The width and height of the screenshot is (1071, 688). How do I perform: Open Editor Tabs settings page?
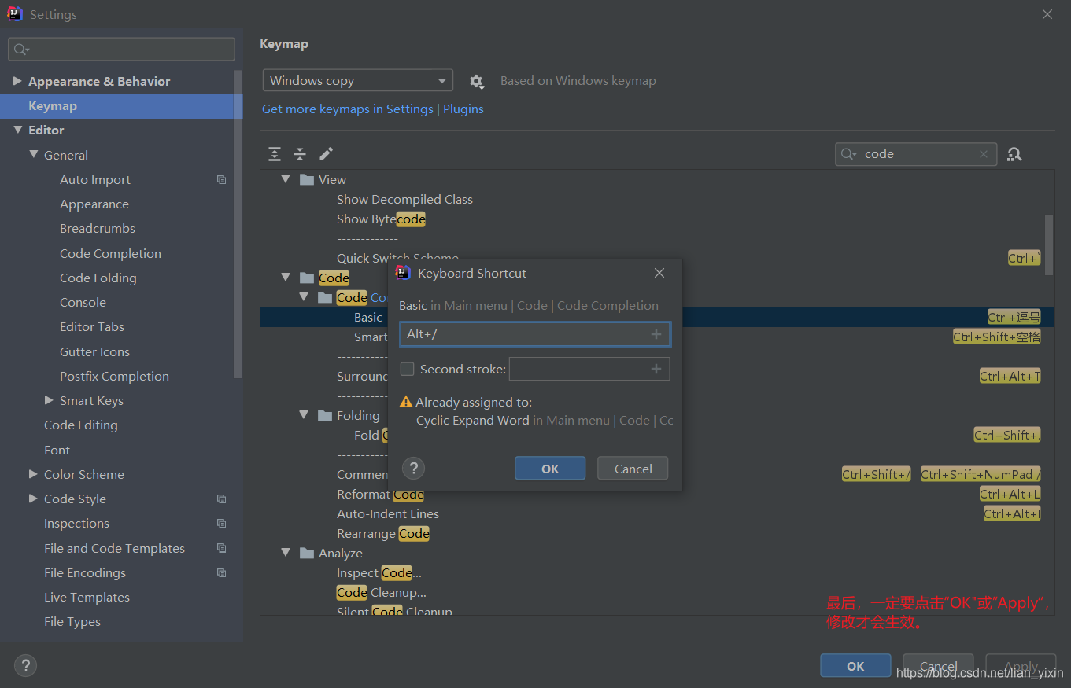pos(92,326)
